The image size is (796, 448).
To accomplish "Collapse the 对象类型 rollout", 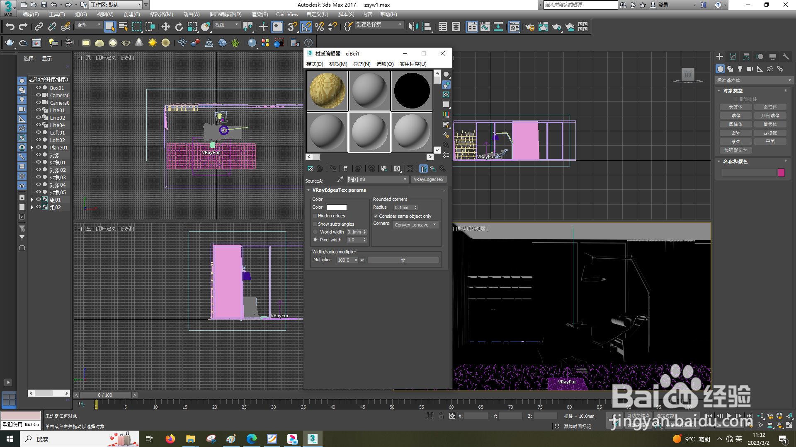I will click(719, 91).
